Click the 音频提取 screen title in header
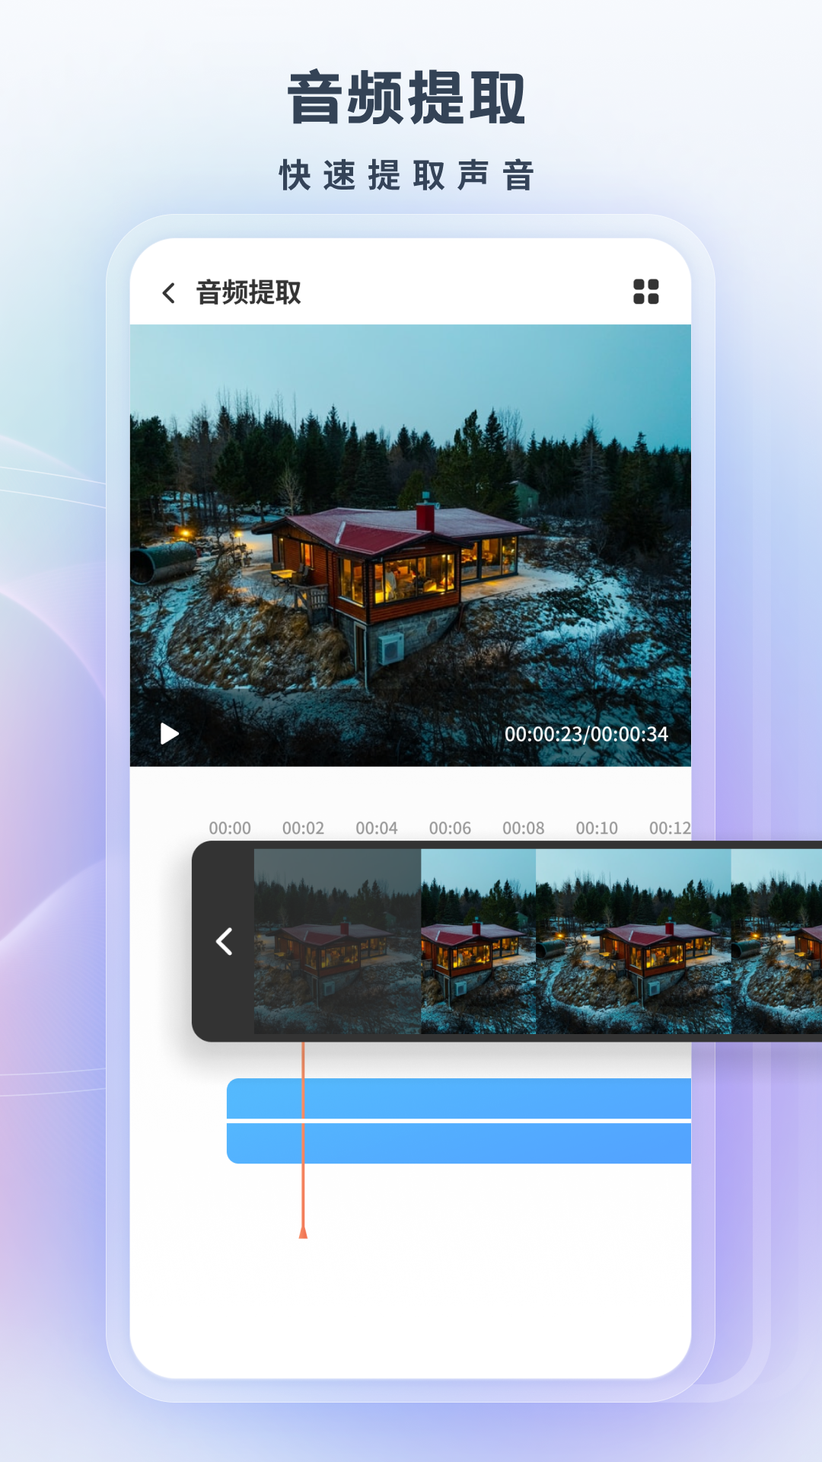822x1462 pixels. pos(249,292)
